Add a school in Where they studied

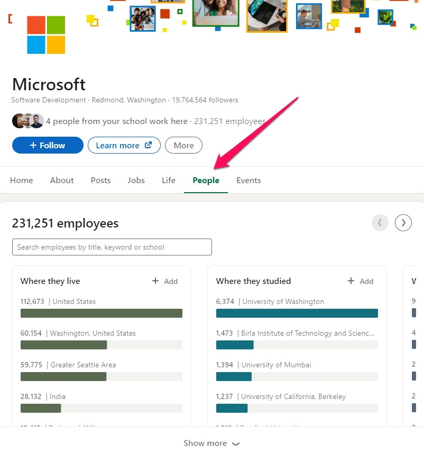click(361, 281)
